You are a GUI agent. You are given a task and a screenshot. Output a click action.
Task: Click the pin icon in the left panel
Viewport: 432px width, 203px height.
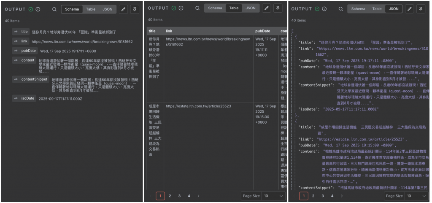[135, 9]
